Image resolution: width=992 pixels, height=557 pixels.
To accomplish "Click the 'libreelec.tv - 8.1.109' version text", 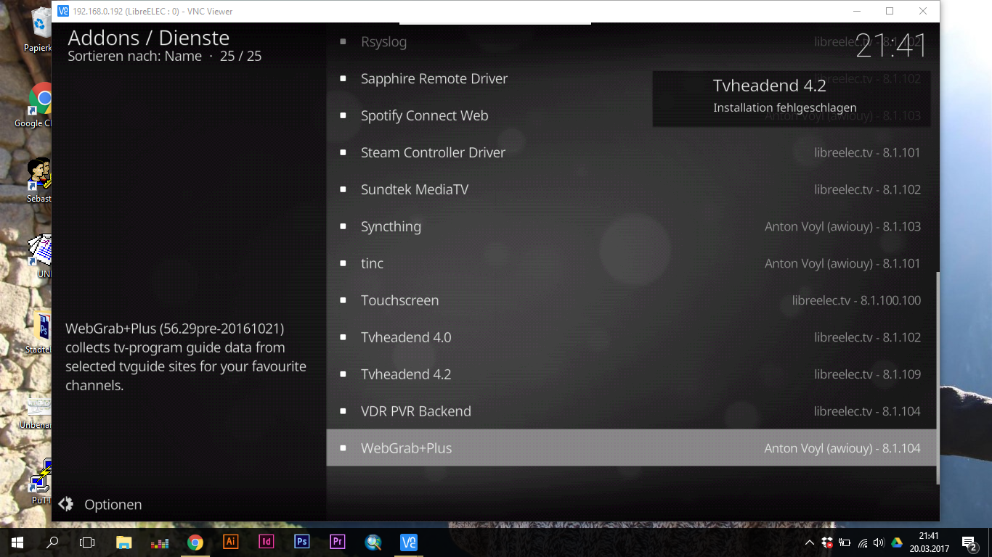I will click(x=867, y=374).
